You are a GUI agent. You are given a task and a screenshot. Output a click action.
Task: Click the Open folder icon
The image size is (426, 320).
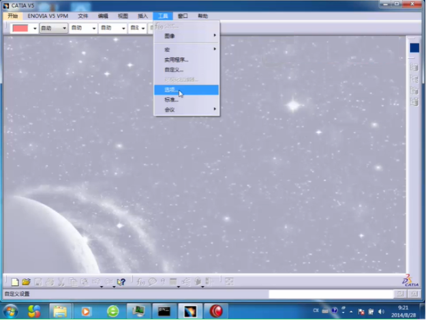pos(26,282)
